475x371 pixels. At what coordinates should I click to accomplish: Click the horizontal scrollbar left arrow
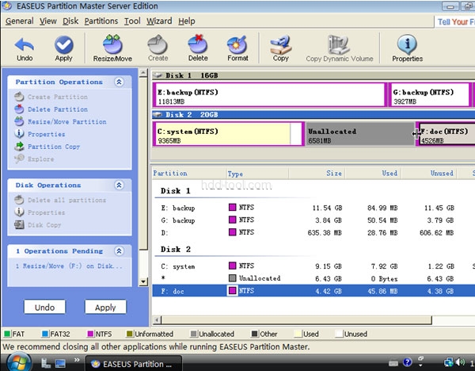click(157, 320)
